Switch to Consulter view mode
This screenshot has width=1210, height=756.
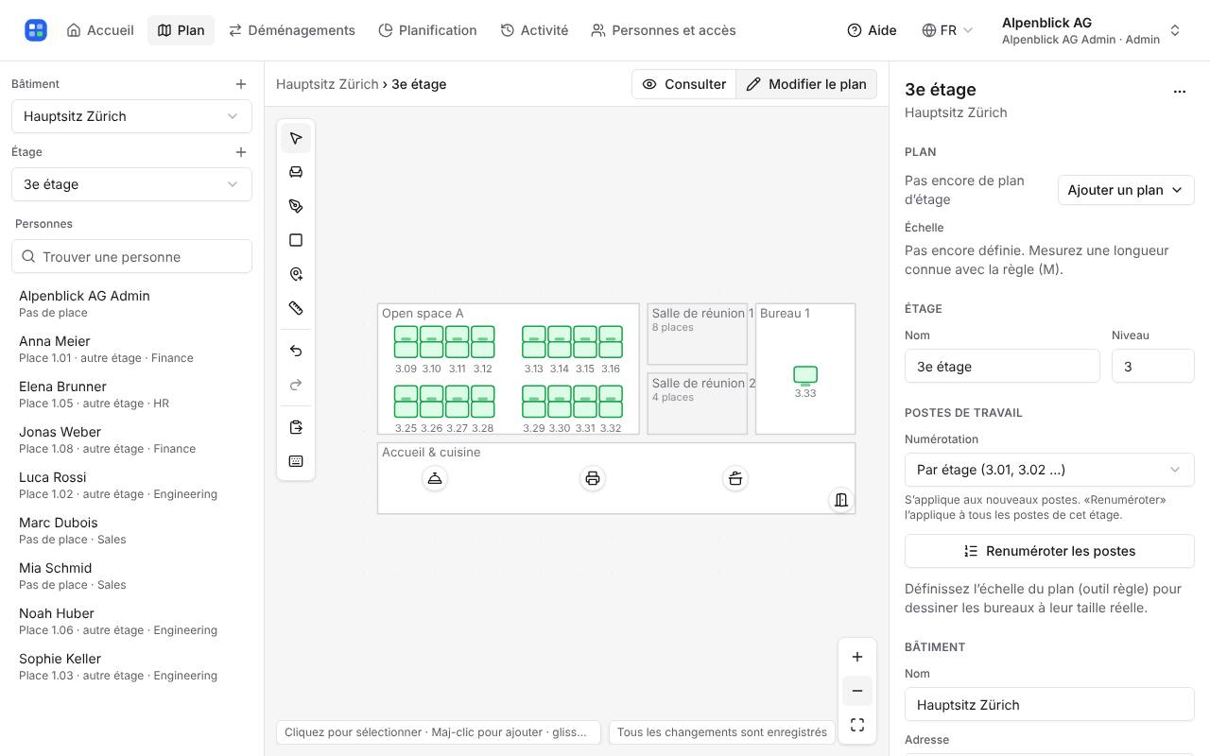684,84
